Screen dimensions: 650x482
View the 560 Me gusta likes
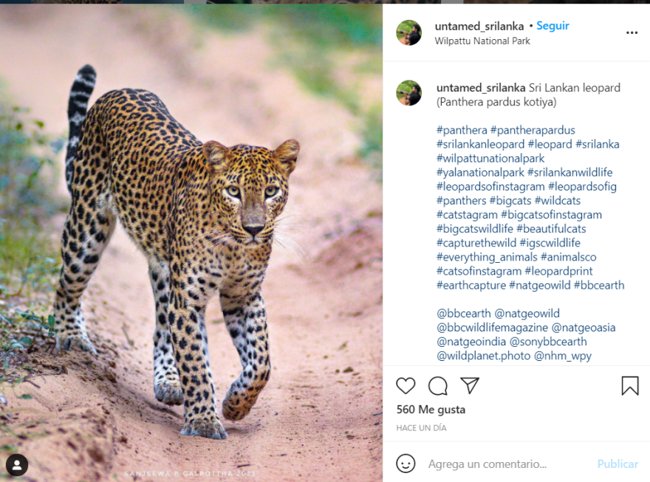point(431,409)
